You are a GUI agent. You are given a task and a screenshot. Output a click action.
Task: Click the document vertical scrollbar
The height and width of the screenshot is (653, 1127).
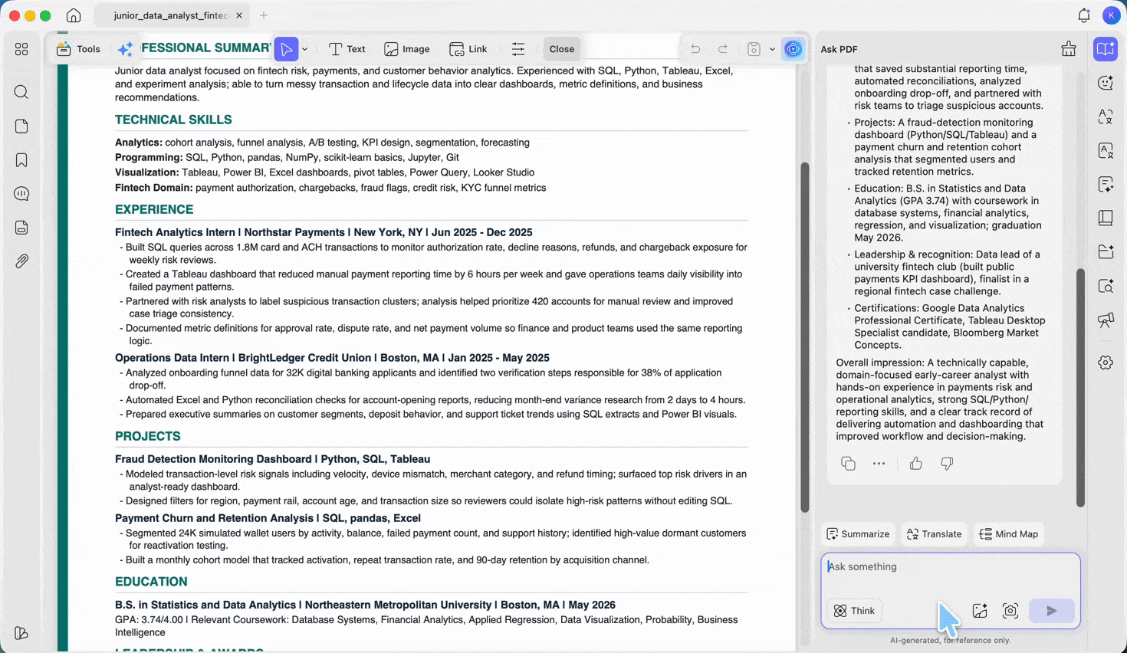click(804, 337)
